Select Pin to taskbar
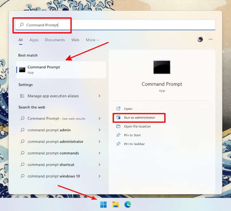The width and height of the screenshot is (231, 211). [134, 144]
